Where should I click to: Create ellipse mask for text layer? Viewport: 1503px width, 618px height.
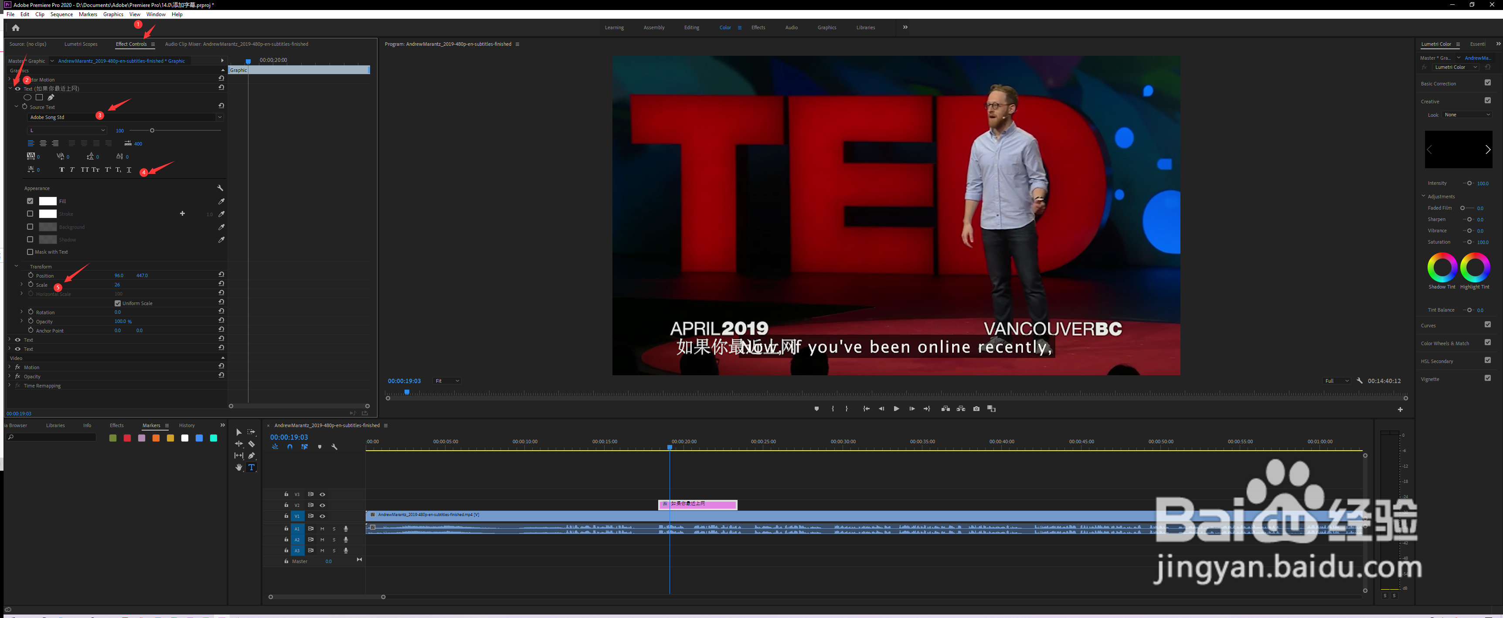pyautogui.click(x=27, y=98)
